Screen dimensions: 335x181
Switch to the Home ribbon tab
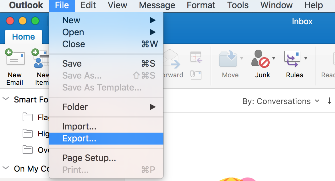tap(23, 37)
